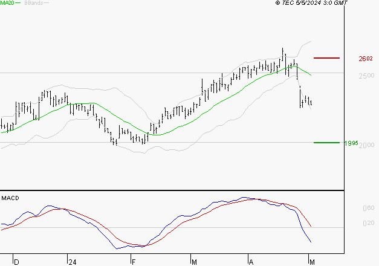Screen dimensions: 379x266
Task: Click the BBands legend label
Action: point(33,3)
